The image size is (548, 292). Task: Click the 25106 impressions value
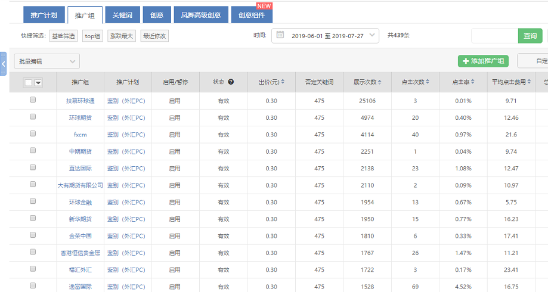tap(367, 101)
